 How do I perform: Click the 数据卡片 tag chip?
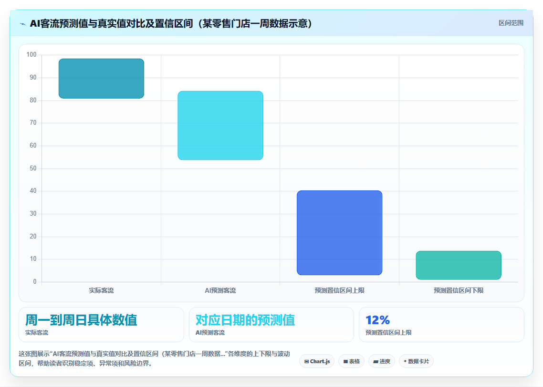(416, 361)
